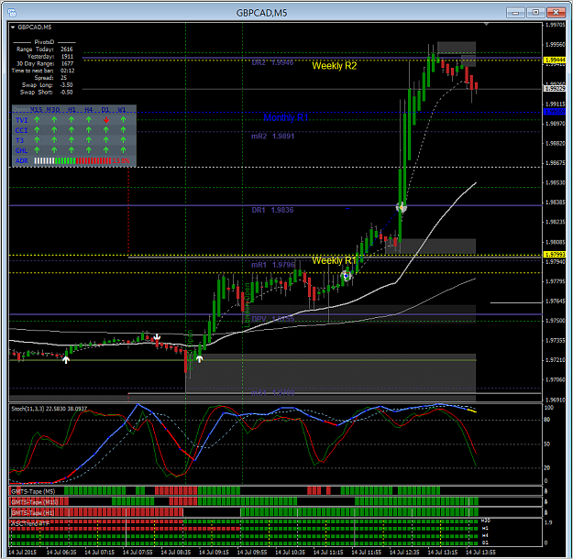The image size is (573, 559).
Task: Click the GMTS-Tape (M5) indicator label
Action: click(x=33, y=491)
